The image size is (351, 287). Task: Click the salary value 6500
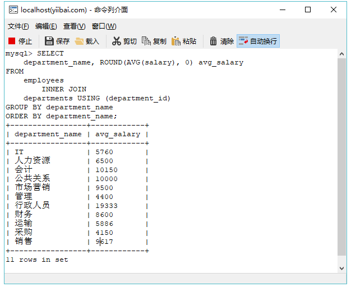(104, 161)
